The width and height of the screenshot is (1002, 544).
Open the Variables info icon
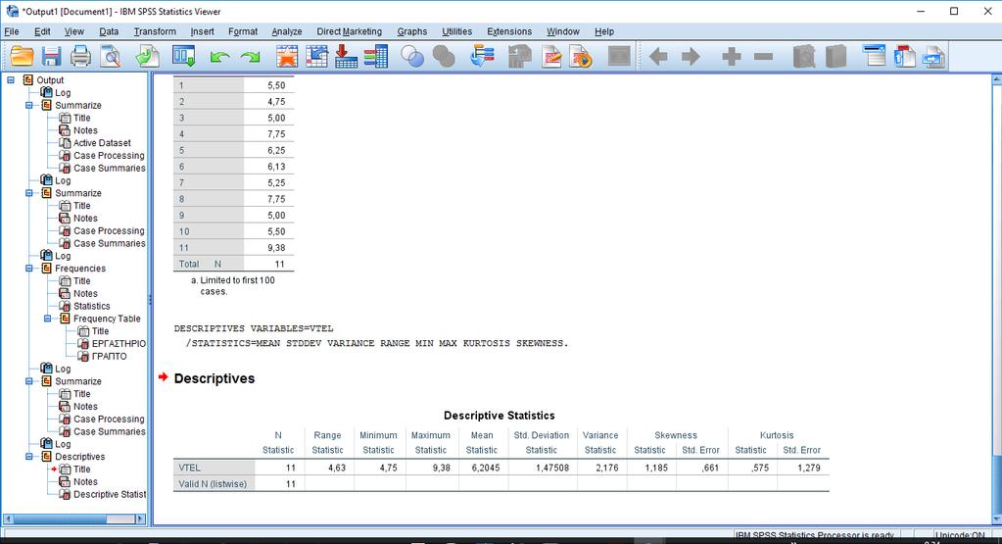pos(376,56)
